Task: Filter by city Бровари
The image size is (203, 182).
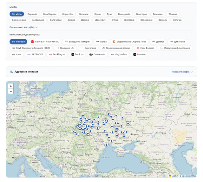Action: 84,14
